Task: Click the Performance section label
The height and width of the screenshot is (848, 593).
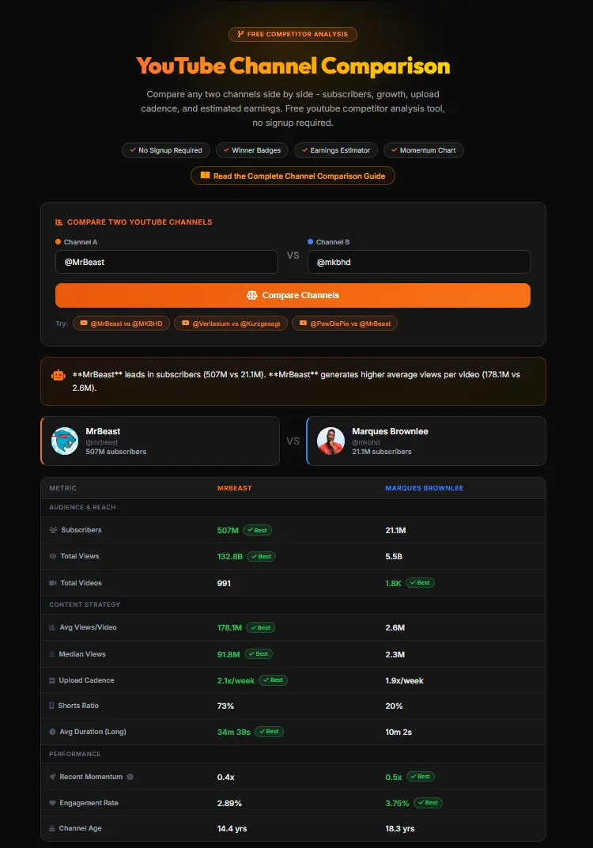Action: pos(75,754)
